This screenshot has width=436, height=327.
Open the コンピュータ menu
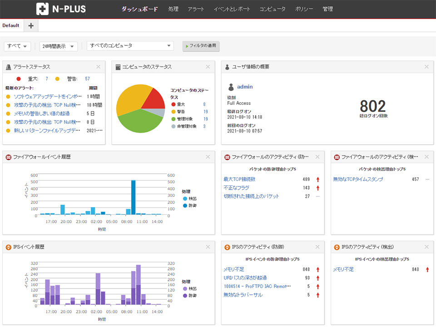pyautogui.click(x=272, y=9)
